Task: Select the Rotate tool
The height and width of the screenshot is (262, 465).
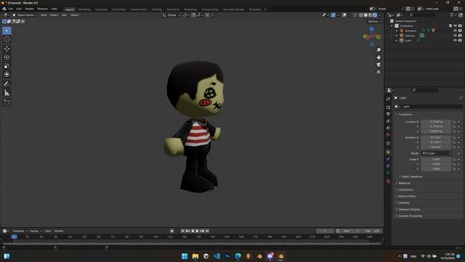Action: (x=7, y=57)
